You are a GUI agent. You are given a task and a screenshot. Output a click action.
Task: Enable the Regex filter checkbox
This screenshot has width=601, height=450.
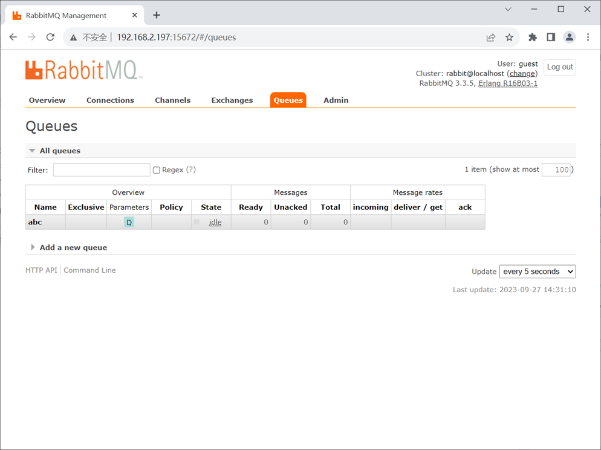(x=157, y=170)
